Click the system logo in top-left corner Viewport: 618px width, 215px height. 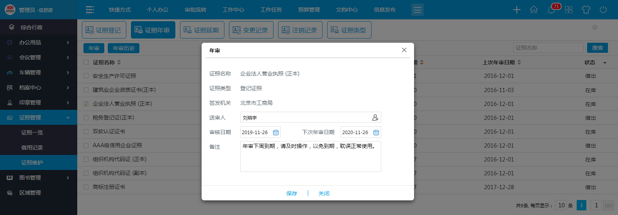click(x=10, y=10)
